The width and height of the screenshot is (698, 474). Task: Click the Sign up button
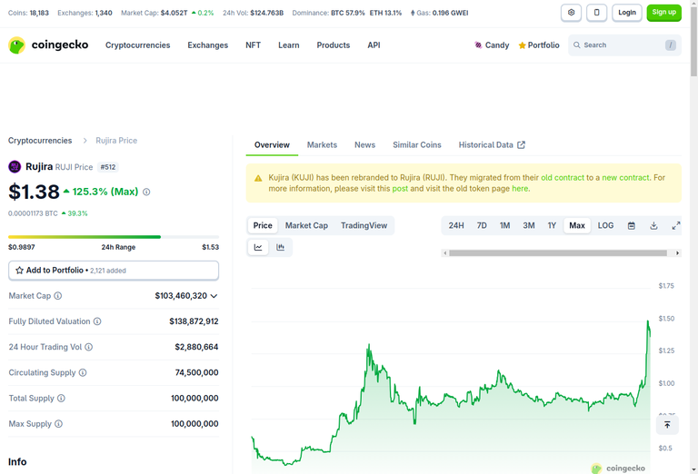click(x=664, y=13)
